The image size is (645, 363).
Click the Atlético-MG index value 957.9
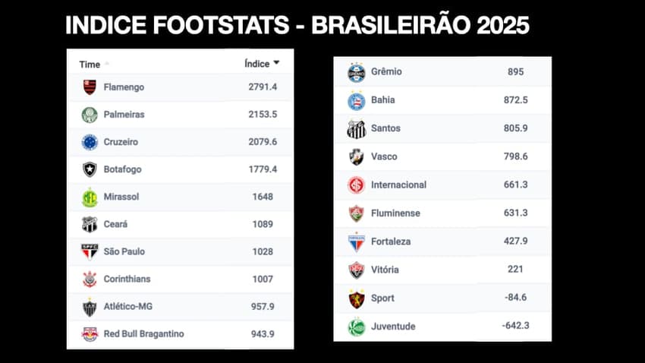click(x=263, y=306)
